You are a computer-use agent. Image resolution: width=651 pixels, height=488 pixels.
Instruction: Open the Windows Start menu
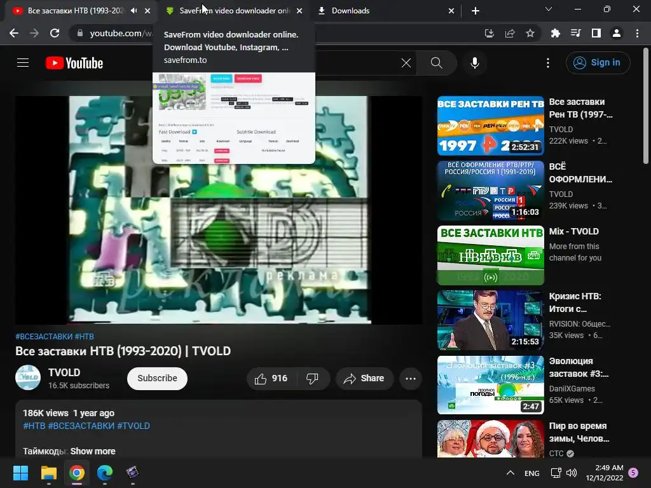click(20, 473)
